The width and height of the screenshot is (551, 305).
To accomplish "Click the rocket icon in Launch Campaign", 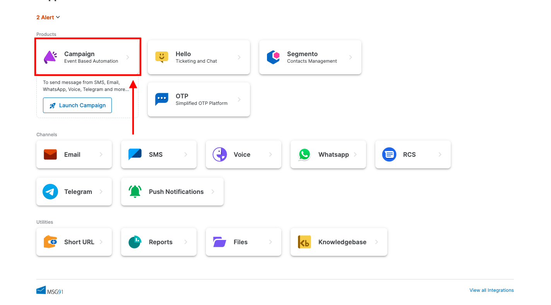I will coord(53,105).
